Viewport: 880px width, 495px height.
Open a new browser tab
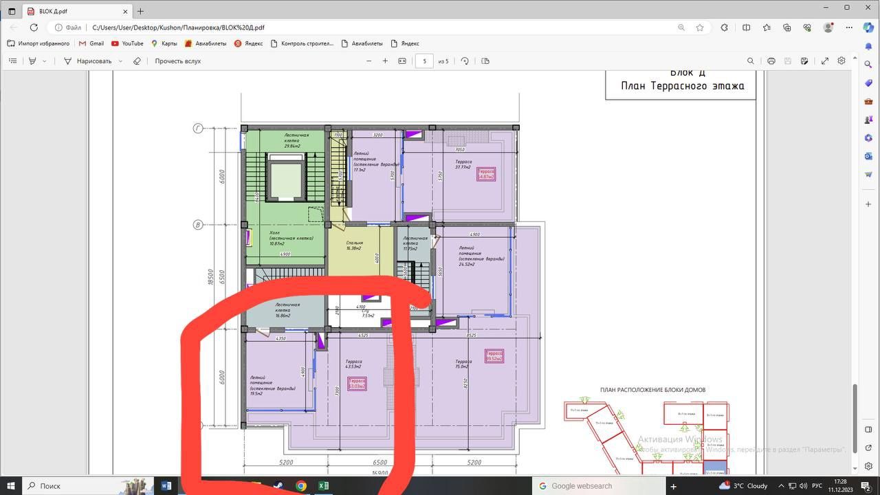pyautogui.click(x=140, y=12)
